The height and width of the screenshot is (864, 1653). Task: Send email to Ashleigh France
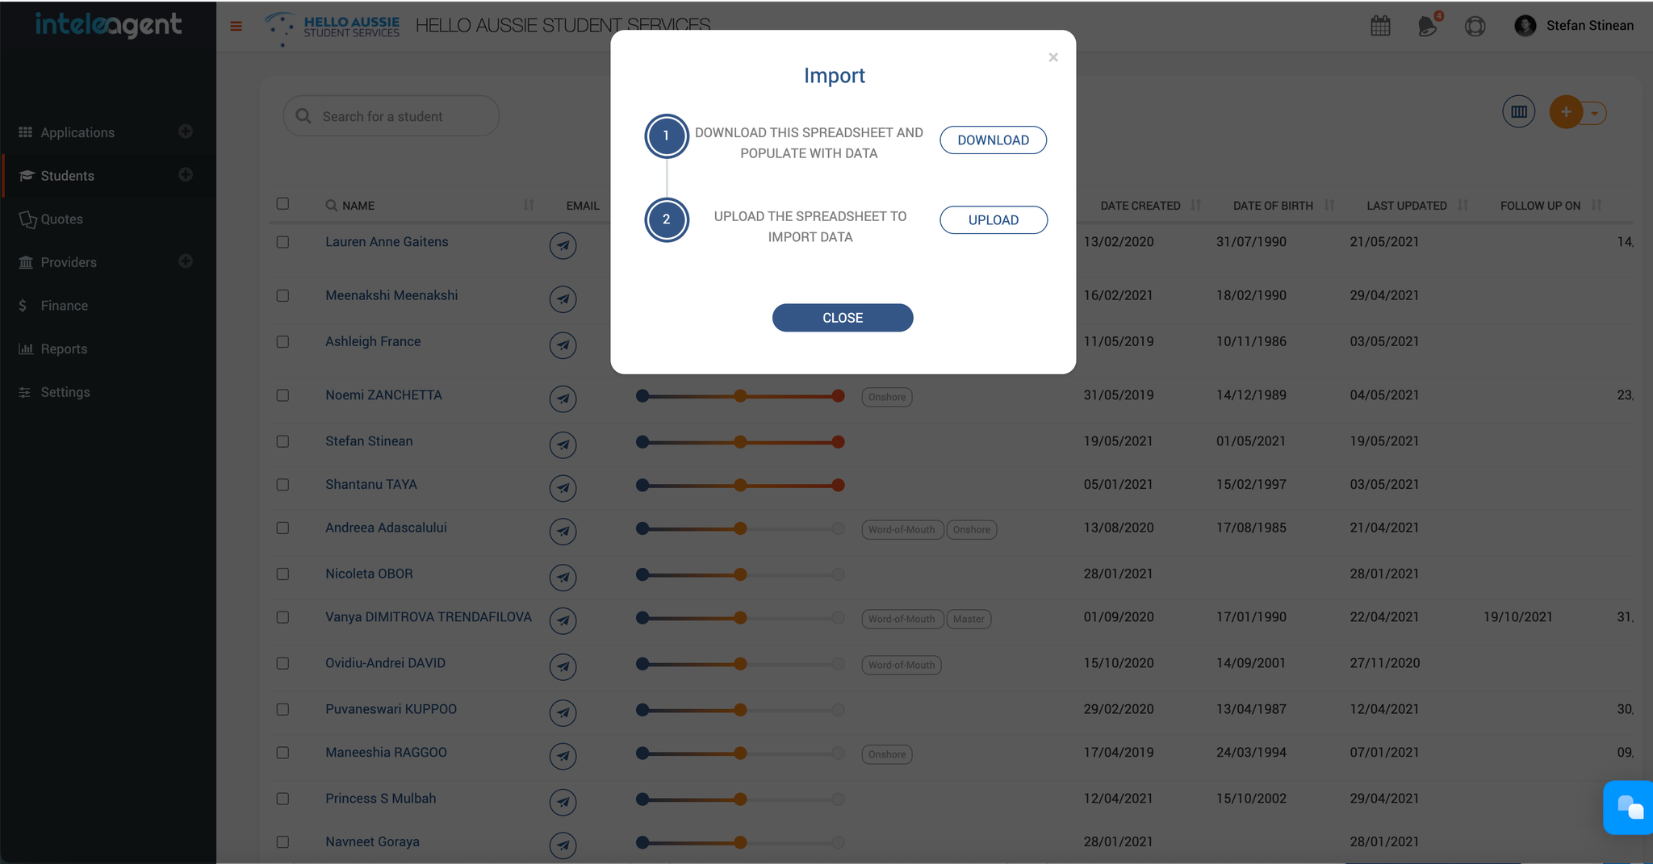[563, 345]
